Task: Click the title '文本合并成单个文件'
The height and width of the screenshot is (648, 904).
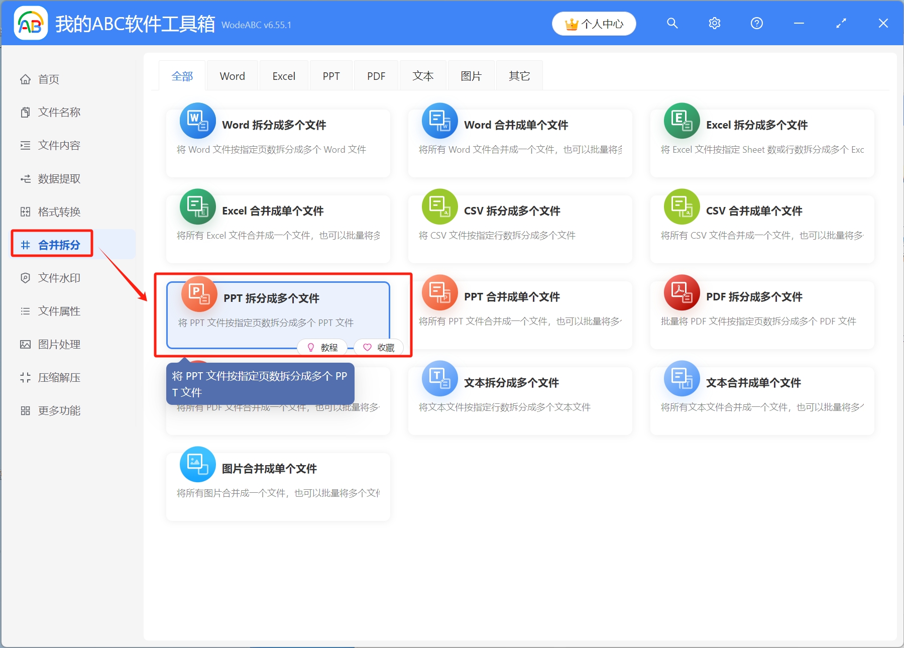Action: click(x=753, y=383)
